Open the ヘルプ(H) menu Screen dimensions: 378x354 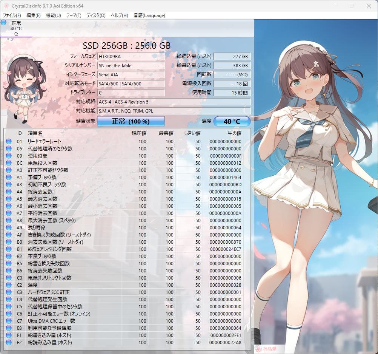119,15
